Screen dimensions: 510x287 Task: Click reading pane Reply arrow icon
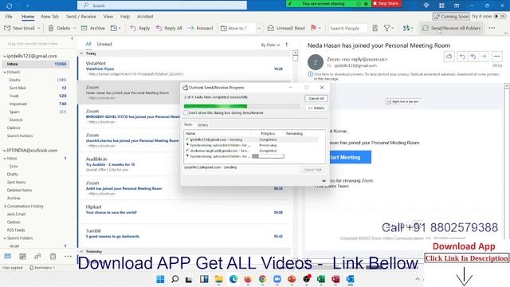(x=462, y=57)
